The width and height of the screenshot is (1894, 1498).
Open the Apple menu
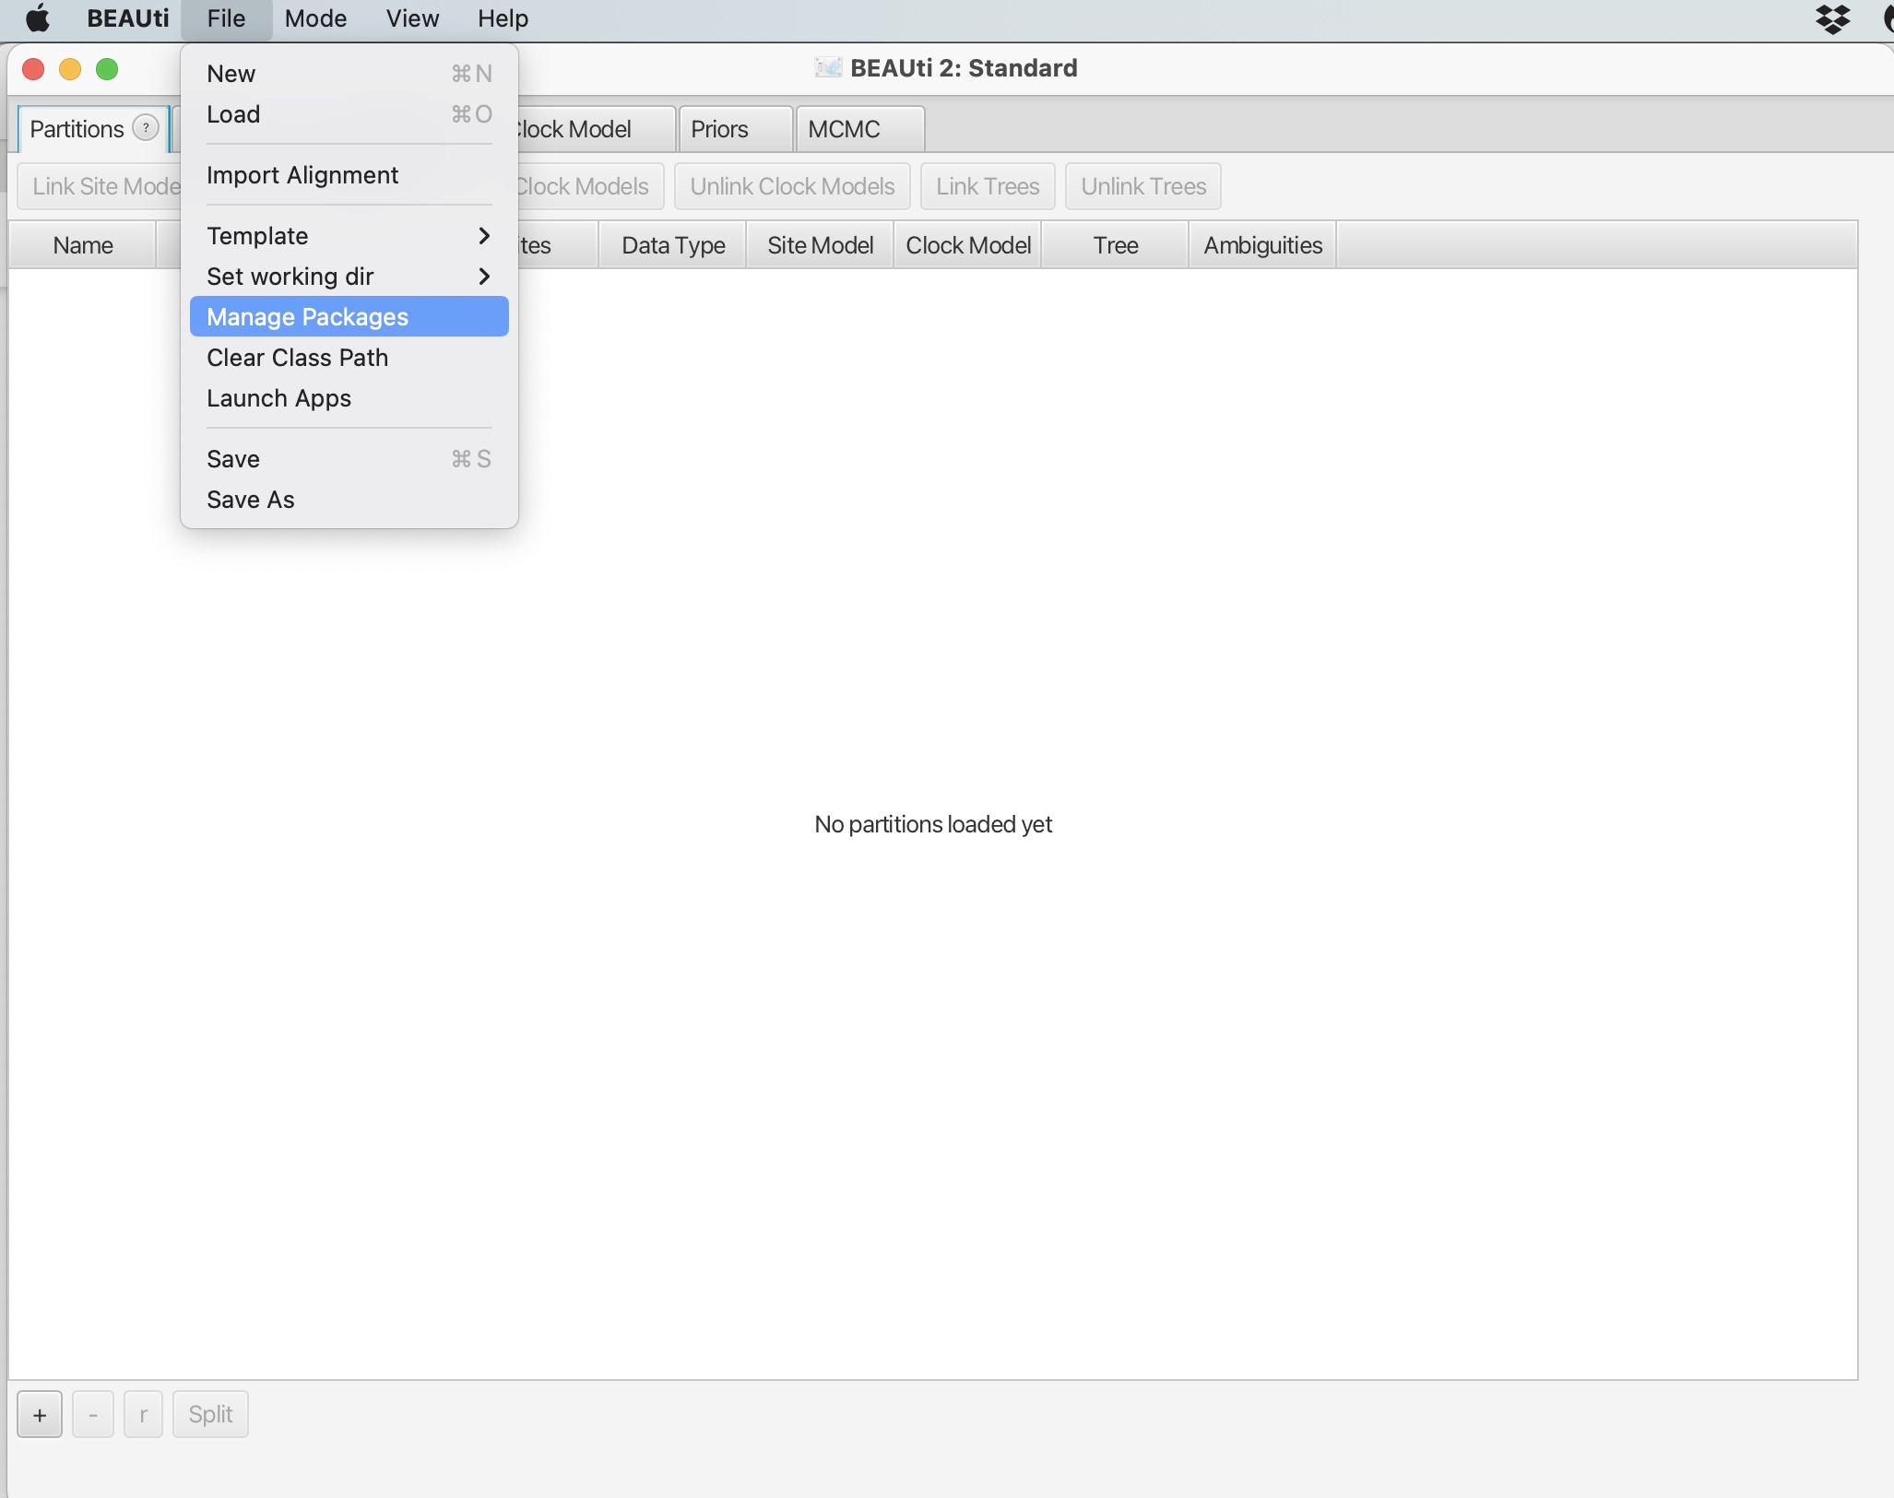point(37,18)
